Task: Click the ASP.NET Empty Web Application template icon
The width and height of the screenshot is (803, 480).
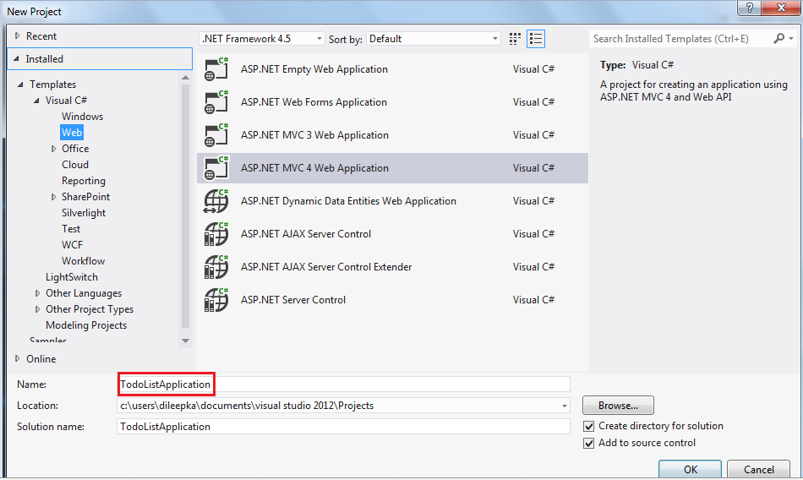Action: (x=216, y=69)
